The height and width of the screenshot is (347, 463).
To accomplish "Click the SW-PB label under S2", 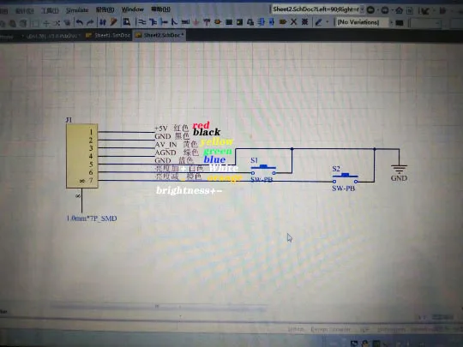I will (344, 188).
